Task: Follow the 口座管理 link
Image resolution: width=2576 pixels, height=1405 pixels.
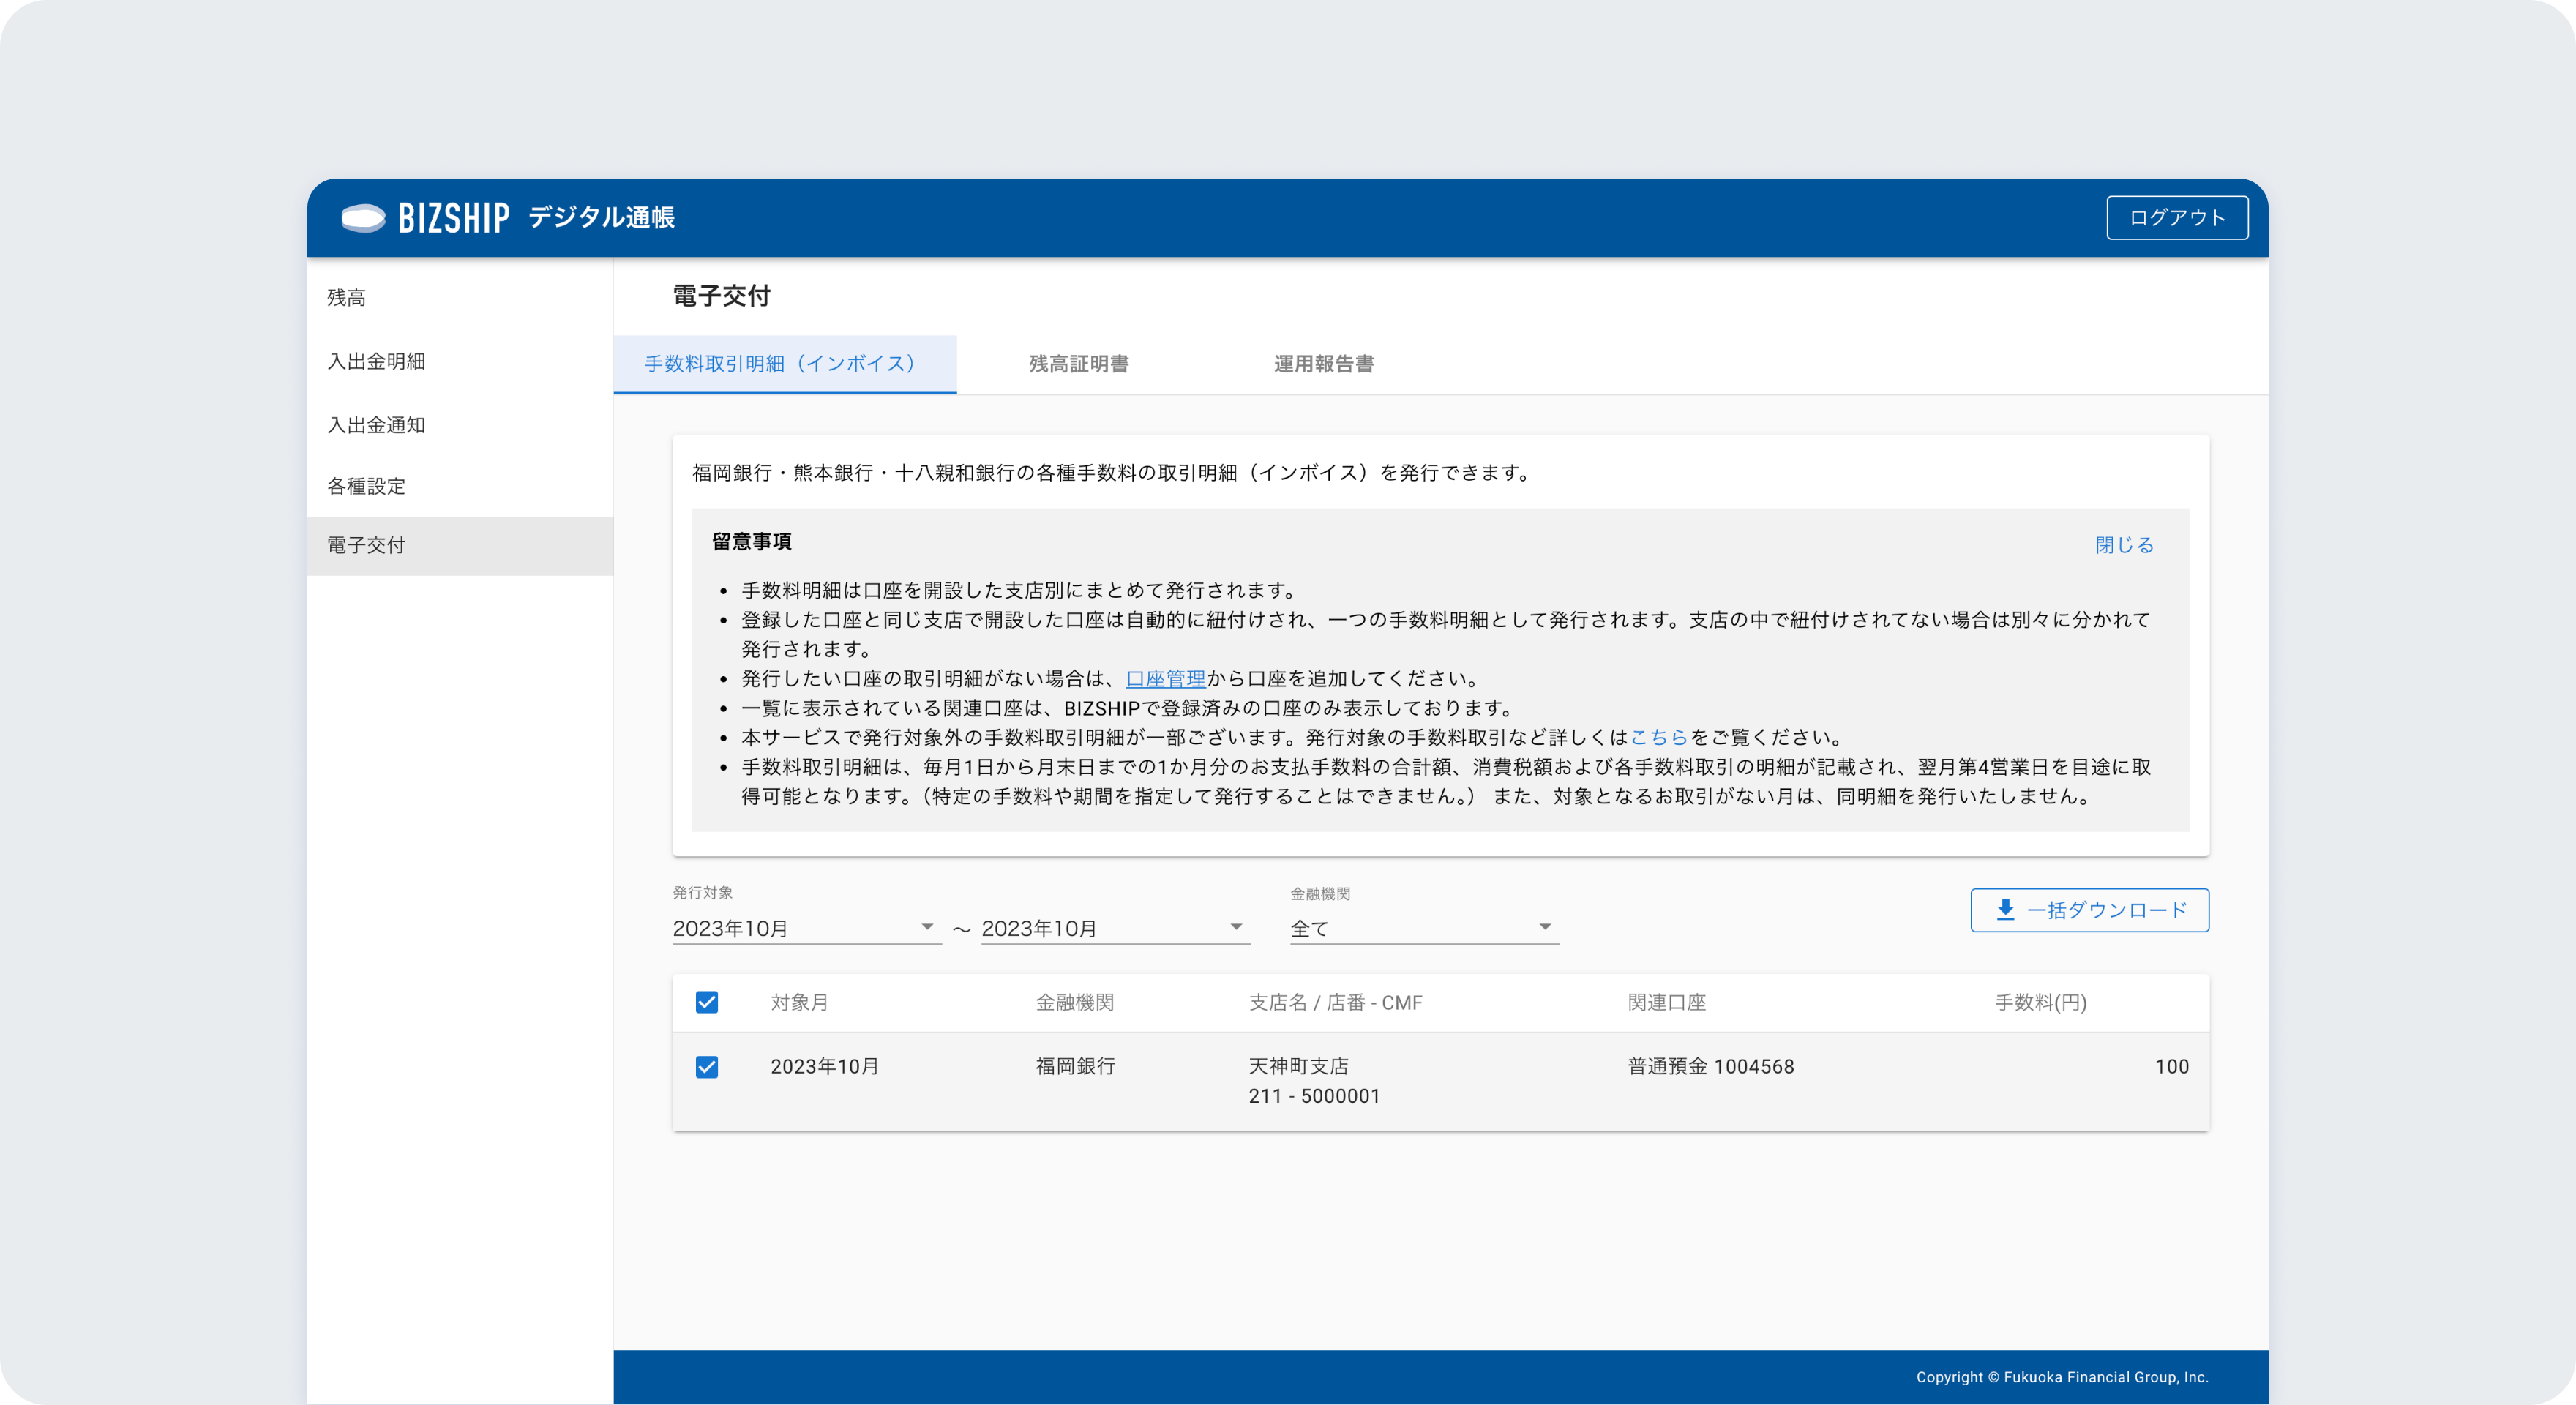Action: [x=1165, y=678]
